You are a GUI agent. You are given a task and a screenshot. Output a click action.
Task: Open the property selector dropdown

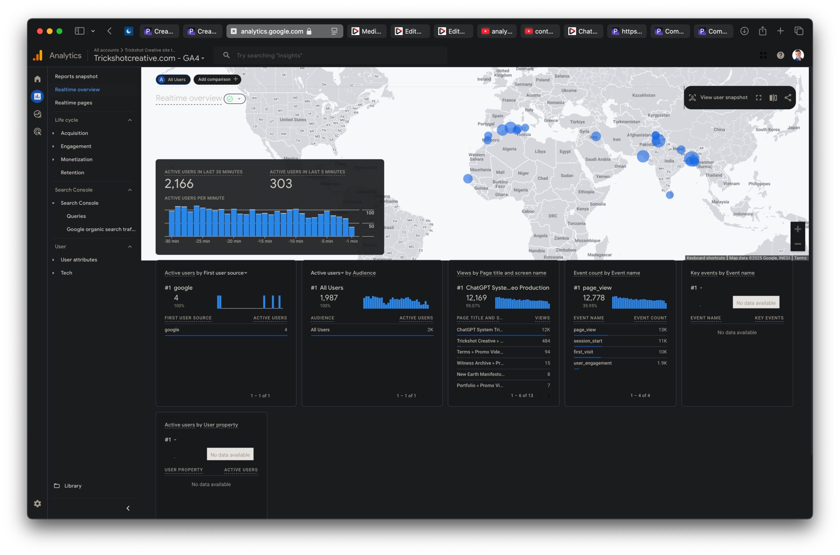click(x=149, y=58)
